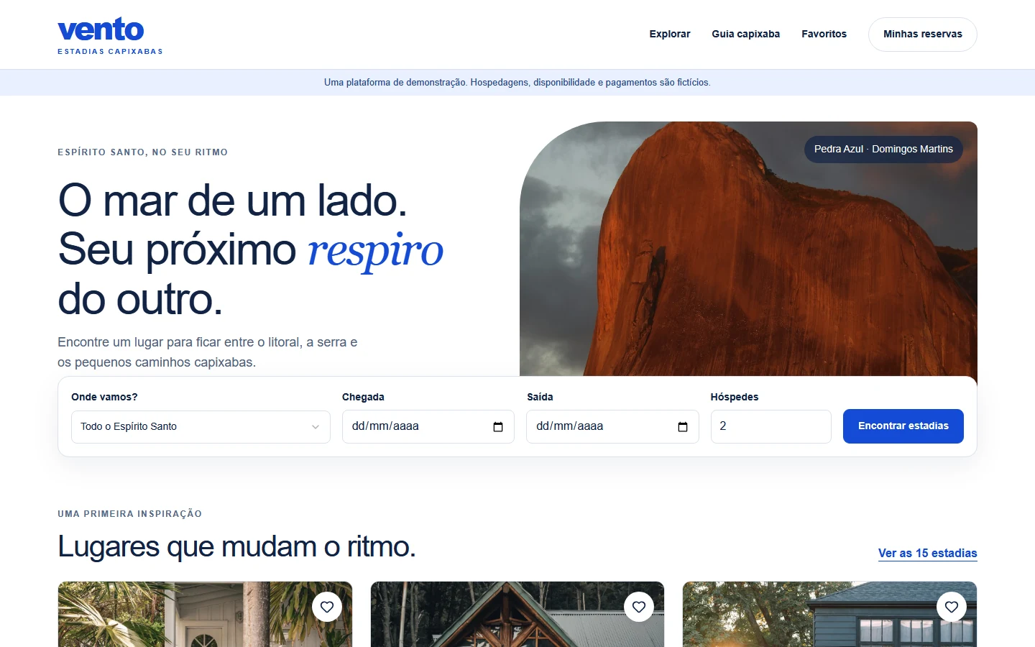1035x647 pixels.
Task: Expand the 'Todo o Espírito Santo' destination dropdown
Action: (x=201, y=427)
